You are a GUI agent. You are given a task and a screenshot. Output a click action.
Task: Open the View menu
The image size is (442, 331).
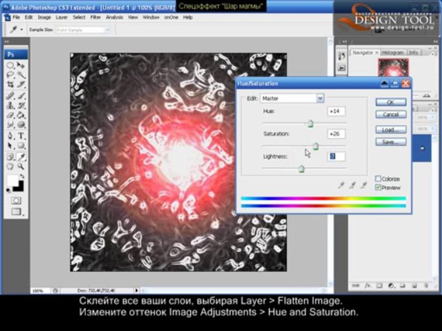(x=133, y=17)
